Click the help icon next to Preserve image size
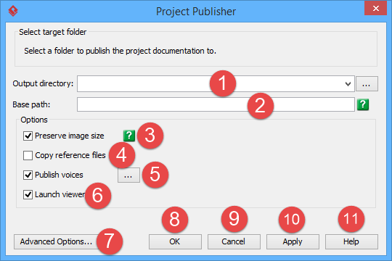The image size is (392, 261). coord(129,136)
